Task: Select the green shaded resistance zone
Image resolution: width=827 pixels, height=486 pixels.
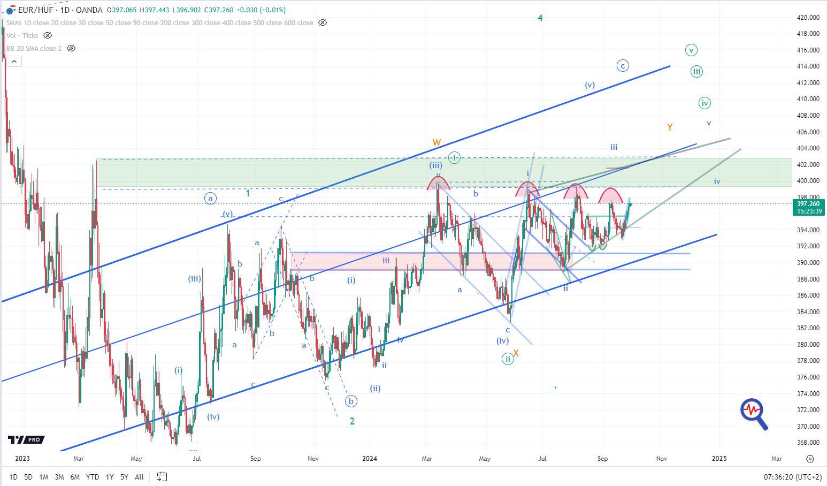Action: pos(444,173)
